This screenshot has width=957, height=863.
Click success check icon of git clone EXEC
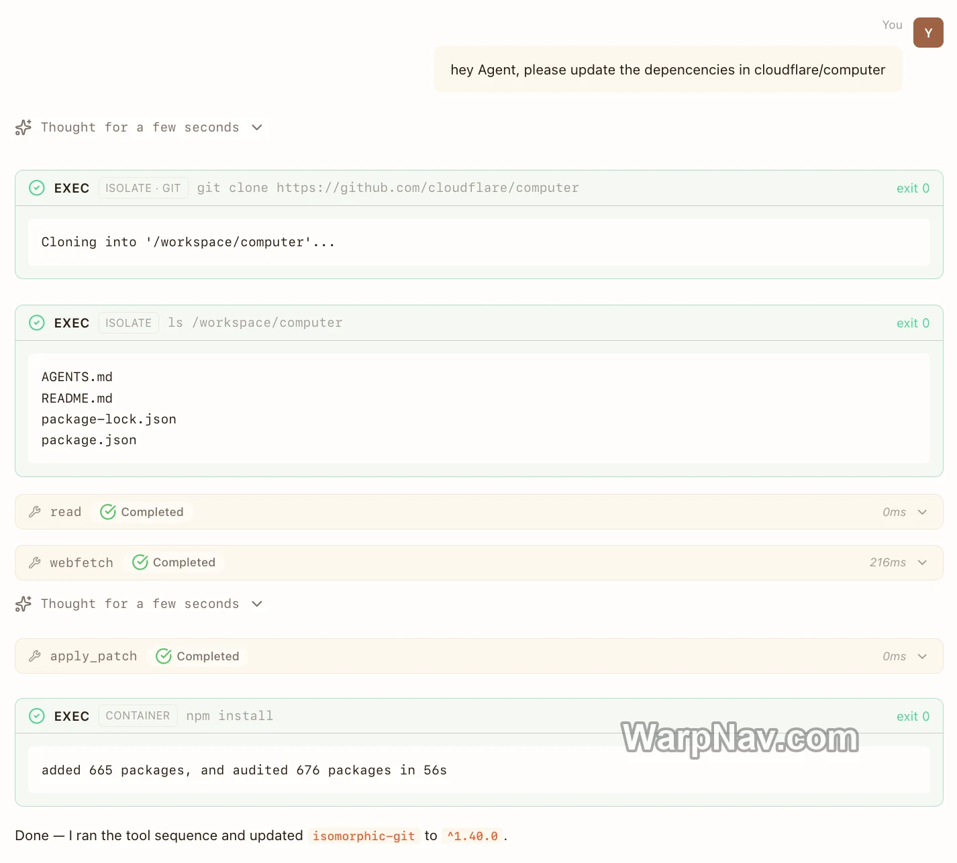[x=37, y=188]
